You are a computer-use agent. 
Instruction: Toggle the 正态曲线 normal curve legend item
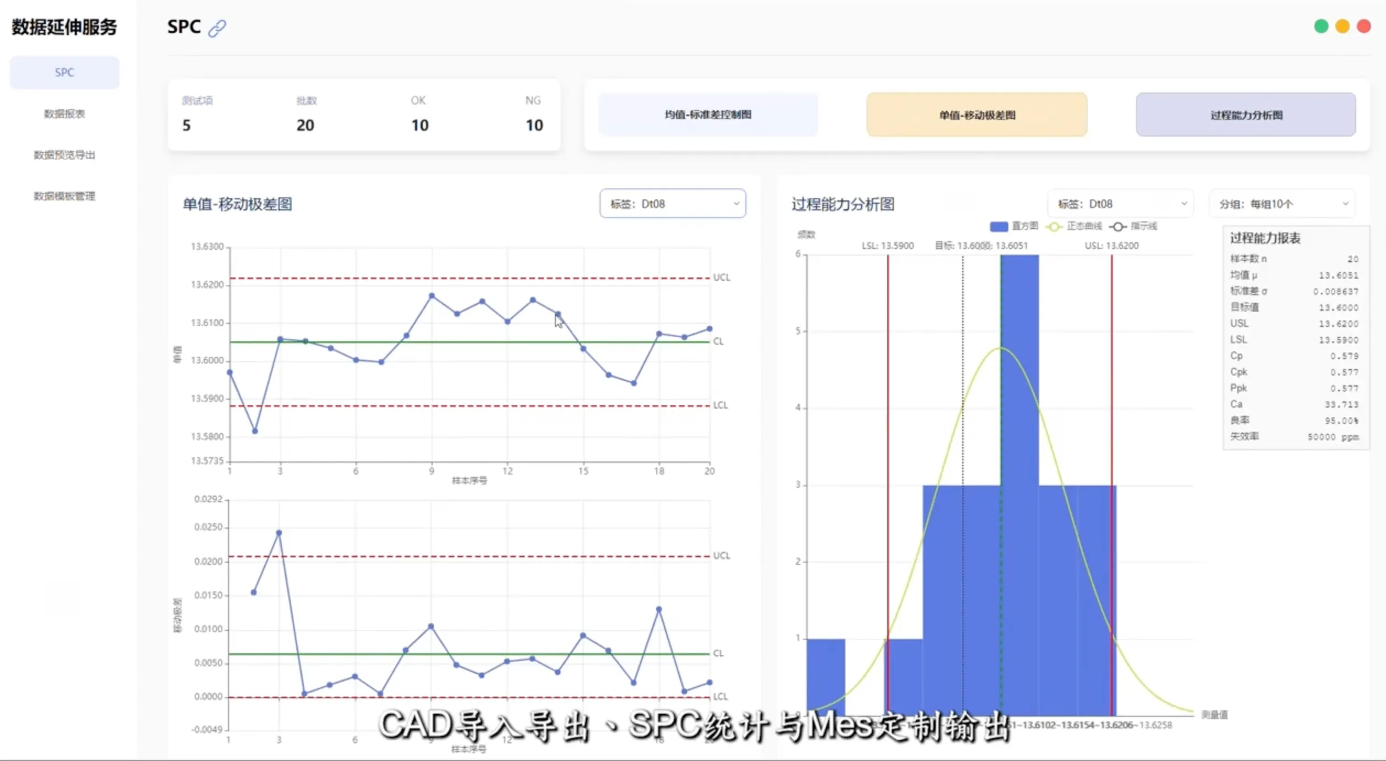(1074, 226)
